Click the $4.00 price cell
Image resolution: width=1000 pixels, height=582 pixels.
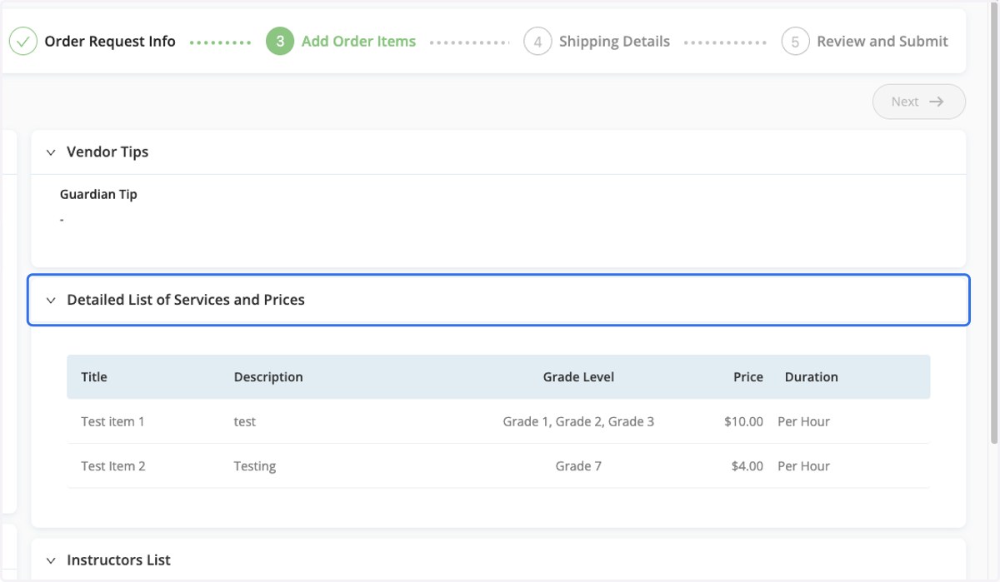[747, 466]
